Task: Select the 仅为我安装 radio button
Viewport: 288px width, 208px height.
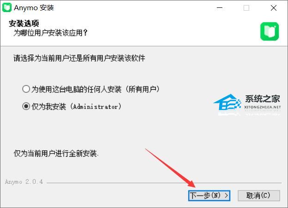Action: [26, 106]
